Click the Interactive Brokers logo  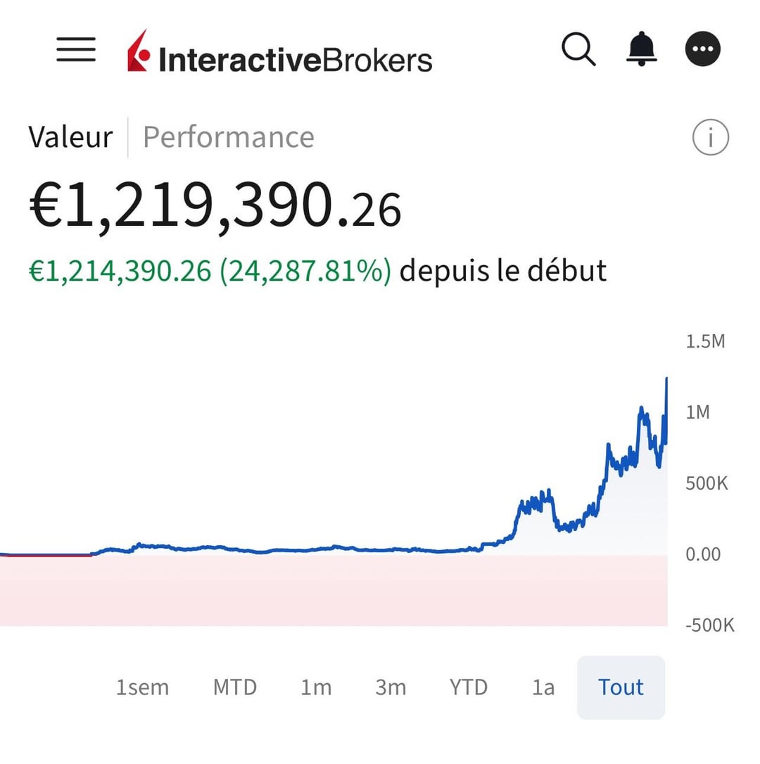pyautogui.click(x=279, y=52)
